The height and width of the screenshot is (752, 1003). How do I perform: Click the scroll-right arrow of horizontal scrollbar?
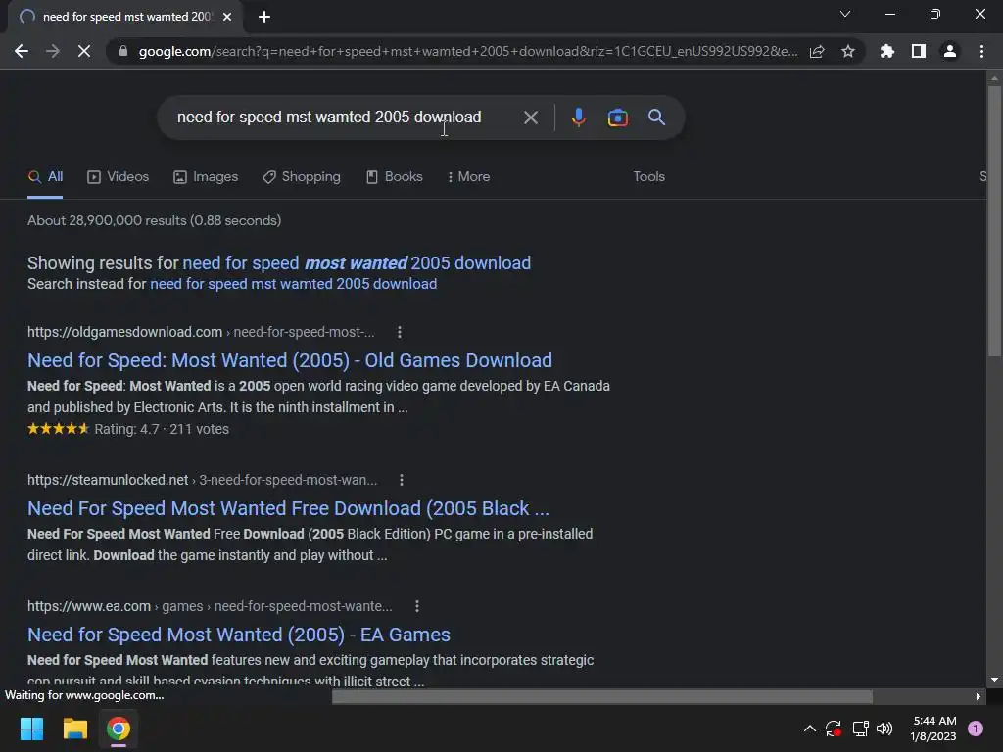[979, 696]
